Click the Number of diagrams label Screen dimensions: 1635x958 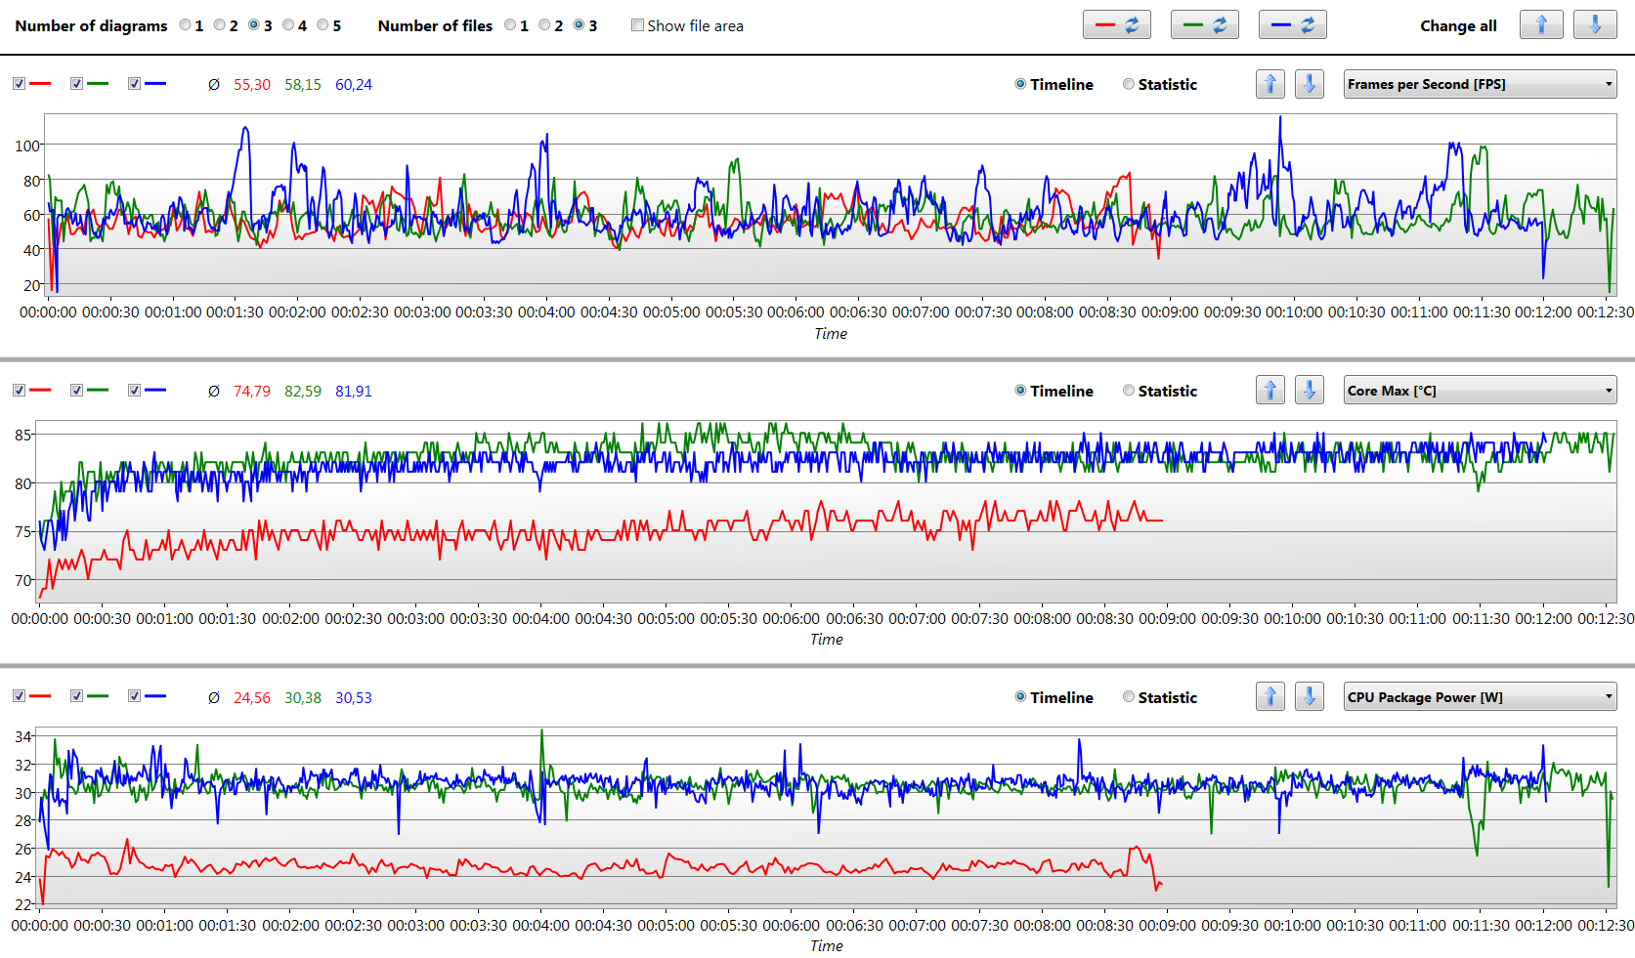91,26
